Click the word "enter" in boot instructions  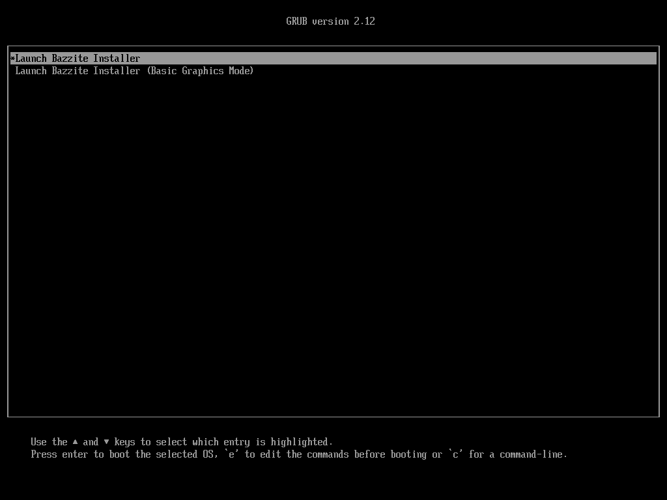tap(75, 454)
